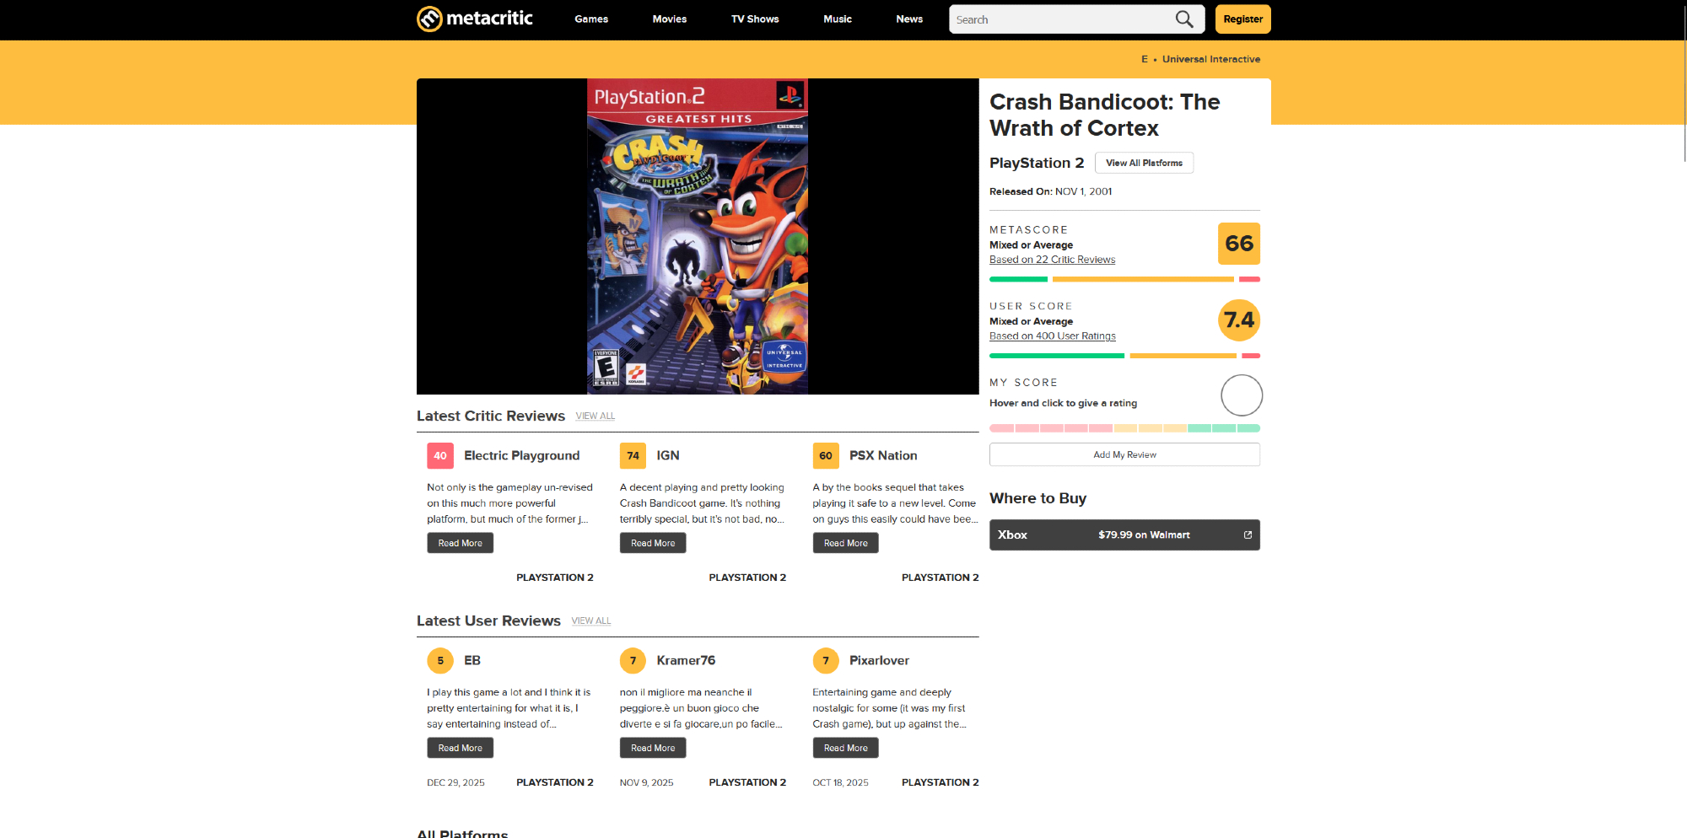Click Electric Playground's 40 score badge
Image resolution: width=1687 pixels, height=838 pixels.
point(440,456)
